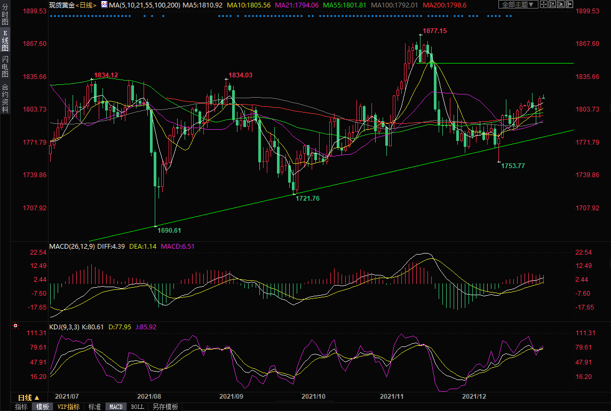Choose the 标准 template

click(94, 407)
